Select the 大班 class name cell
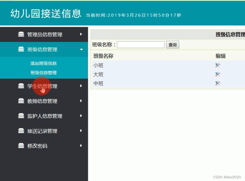 coord(98,74)
